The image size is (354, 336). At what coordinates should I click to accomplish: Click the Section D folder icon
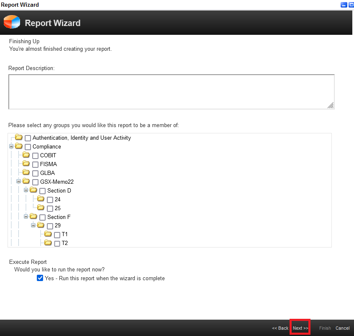point(33,190)
